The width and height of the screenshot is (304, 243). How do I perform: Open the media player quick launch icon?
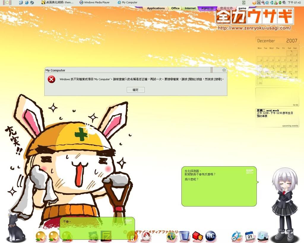[x=32, y=2]
